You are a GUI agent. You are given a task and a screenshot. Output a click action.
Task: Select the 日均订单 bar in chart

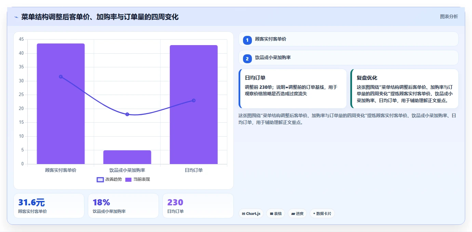(193, 105)
